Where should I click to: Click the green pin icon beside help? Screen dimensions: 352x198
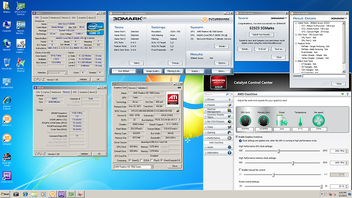pyautogui.click(x=342, y=94)
